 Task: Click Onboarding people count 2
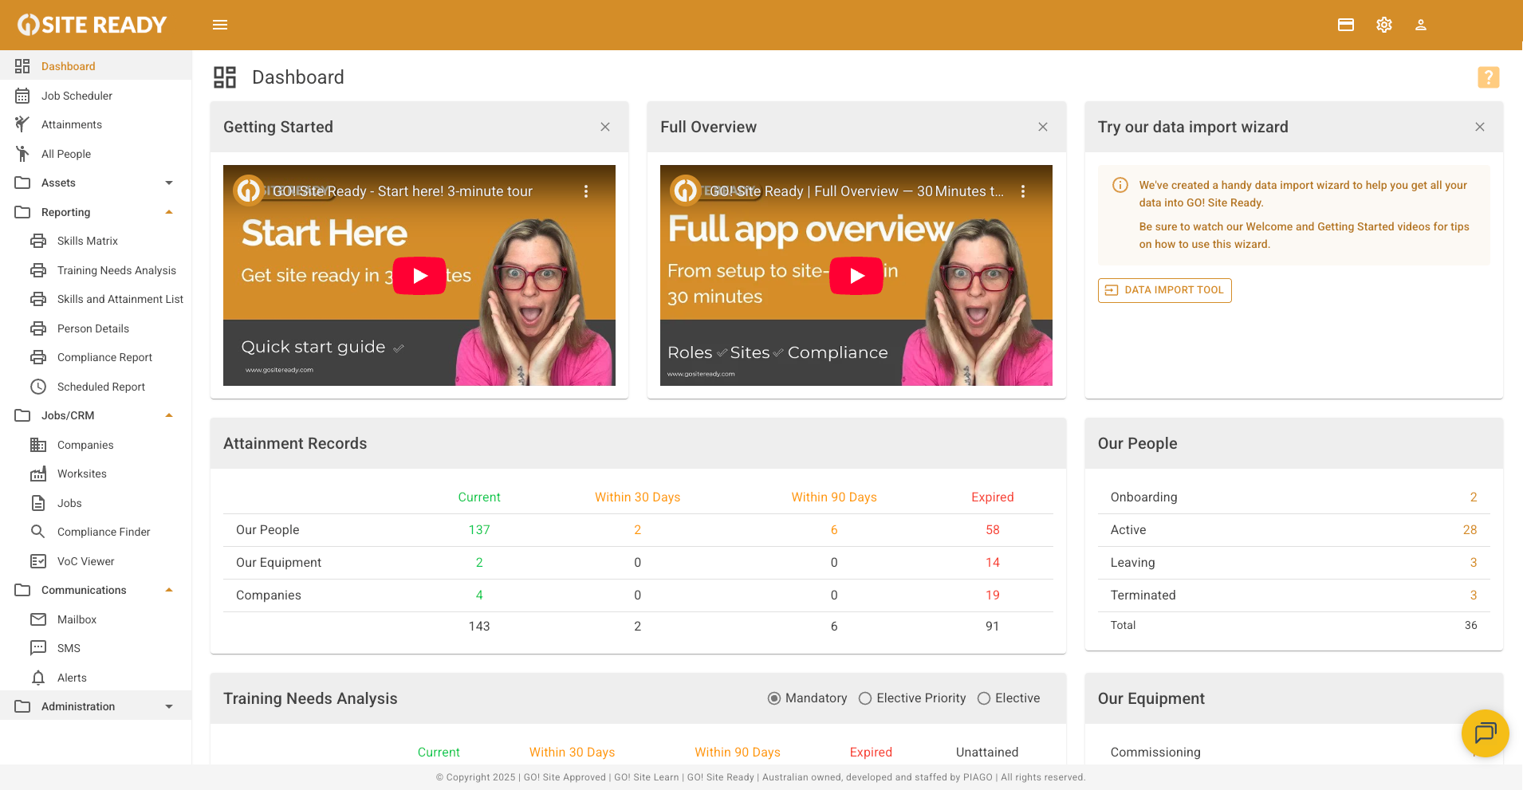(x=1474, y=497)
